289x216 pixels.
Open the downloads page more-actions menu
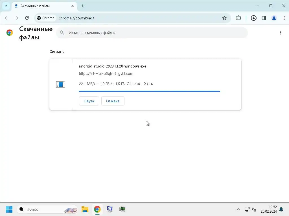coord(281,33)
